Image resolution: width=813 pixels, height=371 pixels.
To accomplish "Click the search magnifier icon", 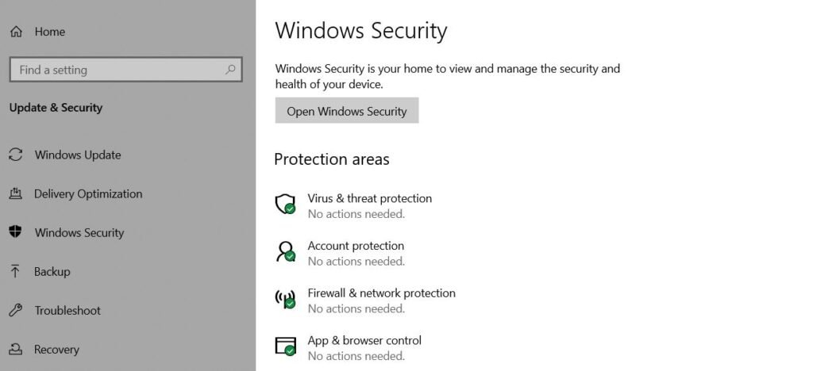I will (231, 69).
